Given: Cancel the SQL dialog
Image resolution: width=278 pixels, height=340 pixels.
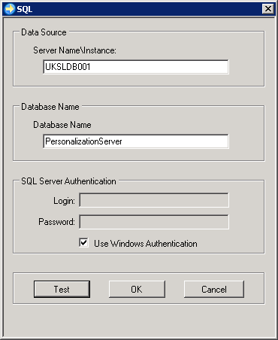Looking at the screenshot, I should coord(214,289).
